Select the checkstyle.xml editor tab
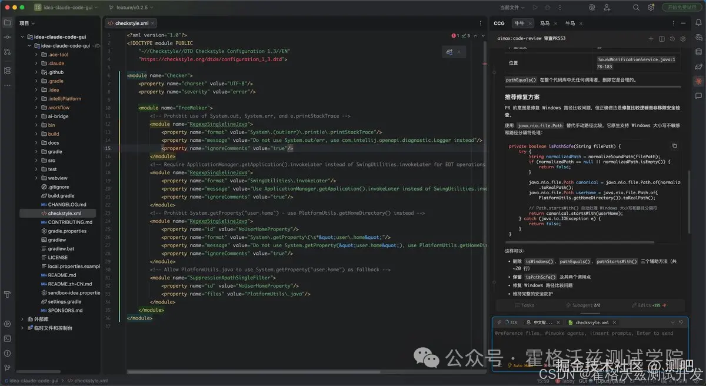 click(x=131, y=24)
